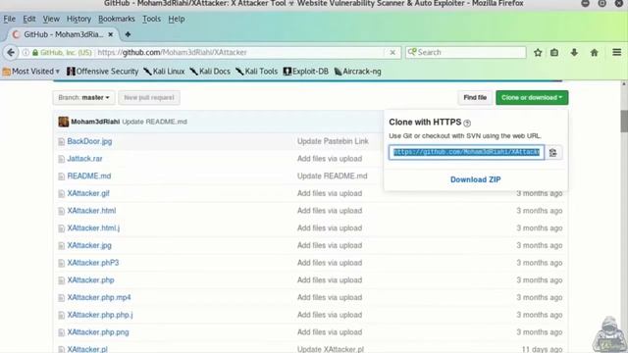The height and width of the screenshot is (353, 628).
Task: Copy clone URL with clipboard icon
Action: [x=553, y=153]
